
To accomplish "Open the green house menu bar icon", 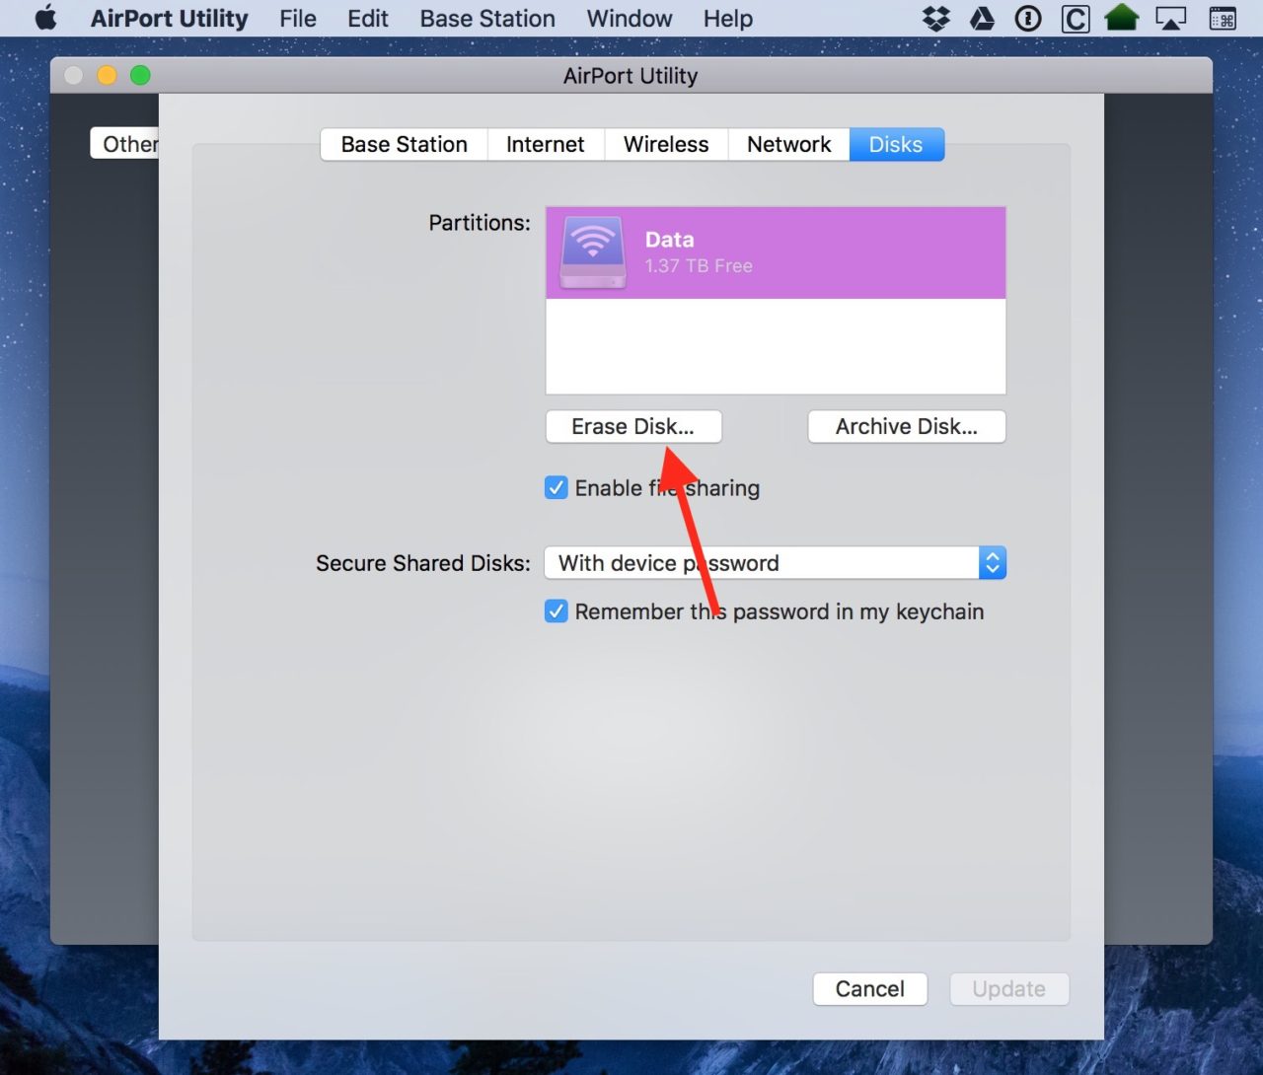I will (1122, 18).
